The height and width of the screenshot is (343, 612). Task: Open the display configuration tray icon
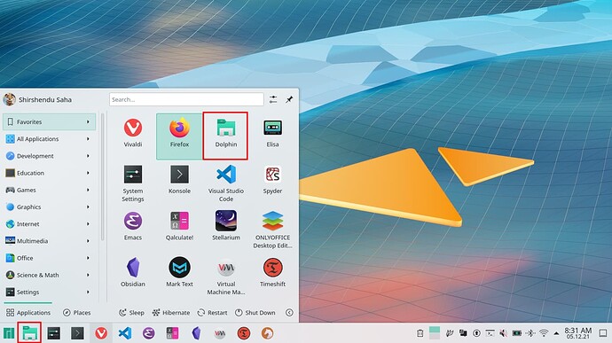point(463,333)
